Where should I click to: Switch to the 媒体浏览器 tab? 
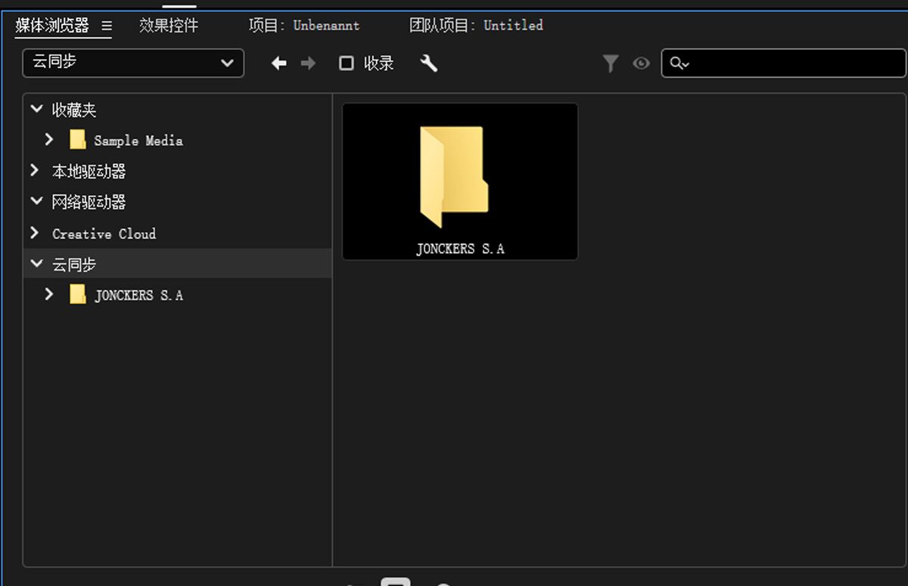tap(52, 26)
